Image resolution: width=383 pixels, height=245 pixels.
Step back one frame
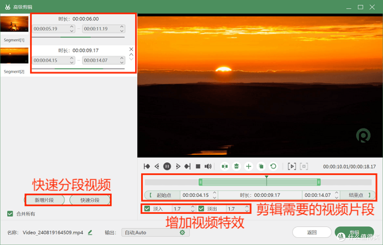(157, 166)
